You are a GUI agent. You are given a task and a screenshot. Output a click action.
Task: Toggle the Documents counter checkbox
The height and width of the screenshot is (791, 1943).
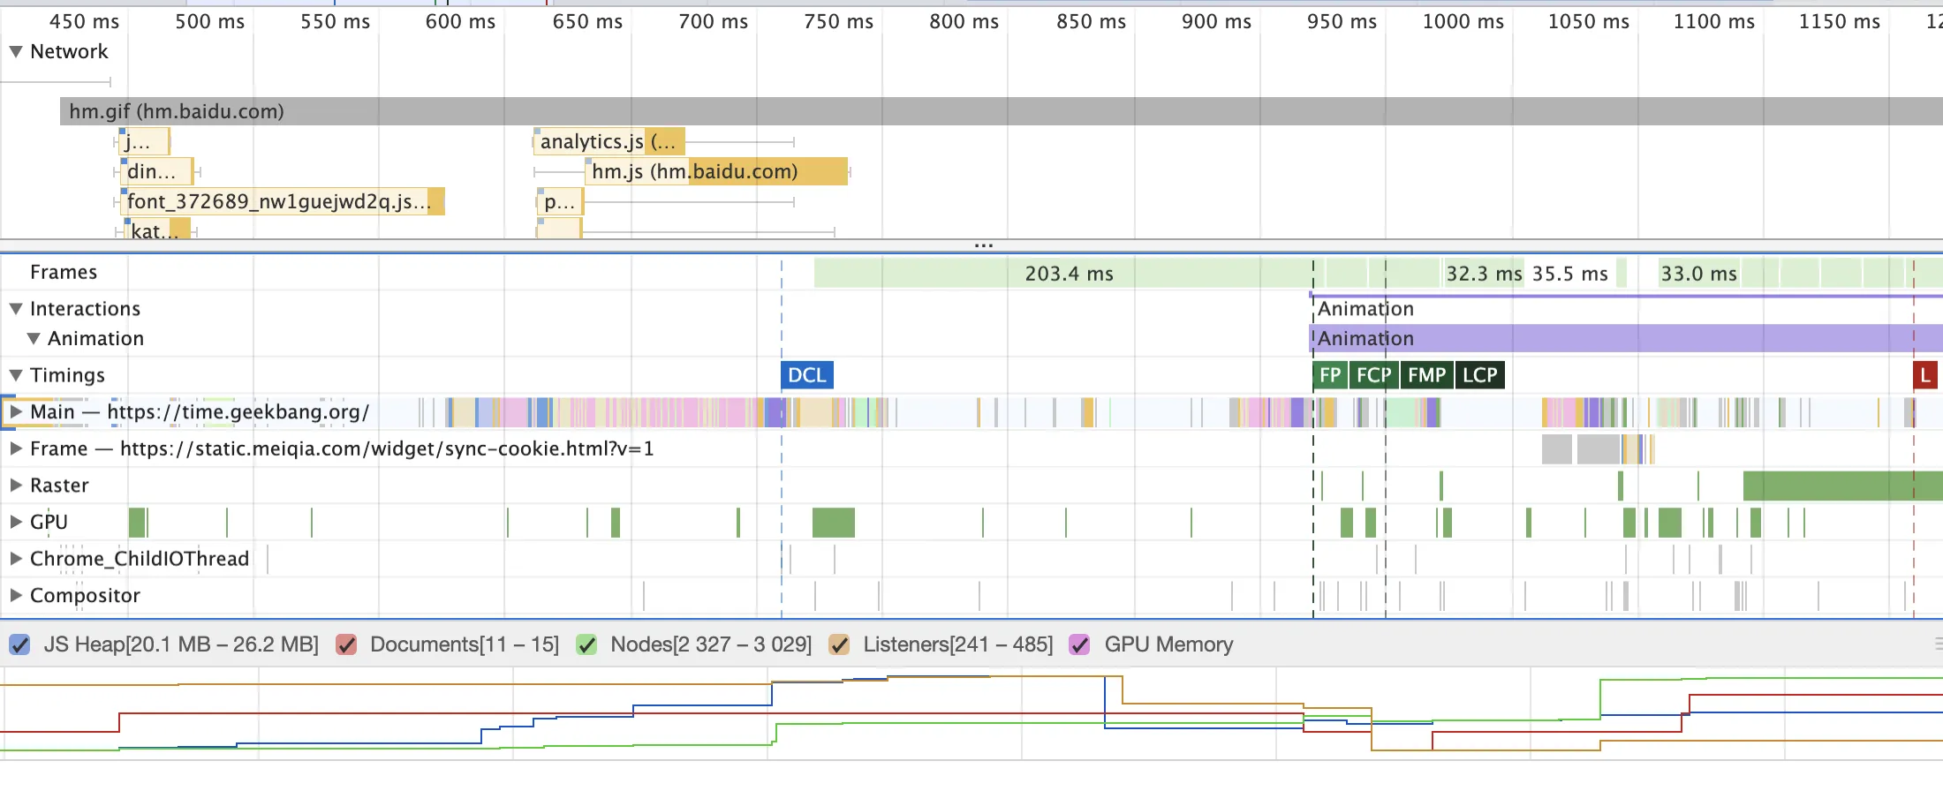(346, 644)
